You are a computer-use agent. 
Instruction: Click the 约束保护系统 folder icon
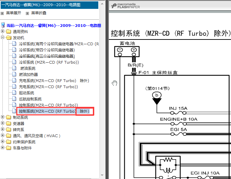[9, 142]
